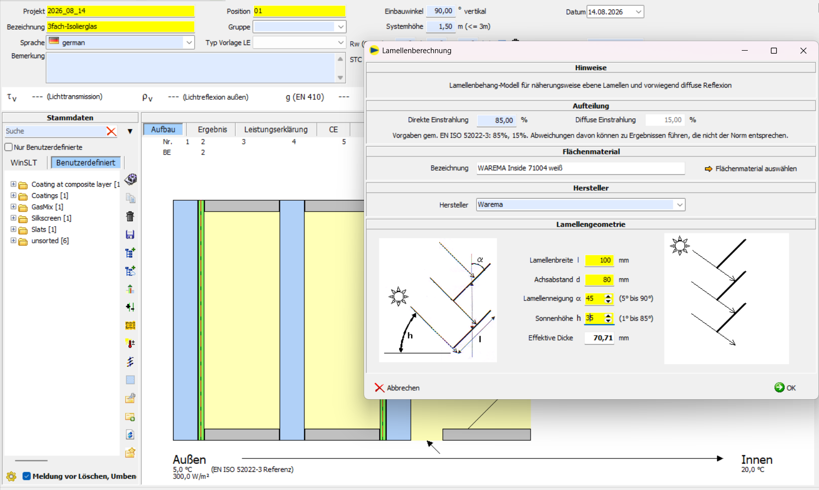Click the black arrows swap layer icon
819x490 pixels.
pos(130,307)
